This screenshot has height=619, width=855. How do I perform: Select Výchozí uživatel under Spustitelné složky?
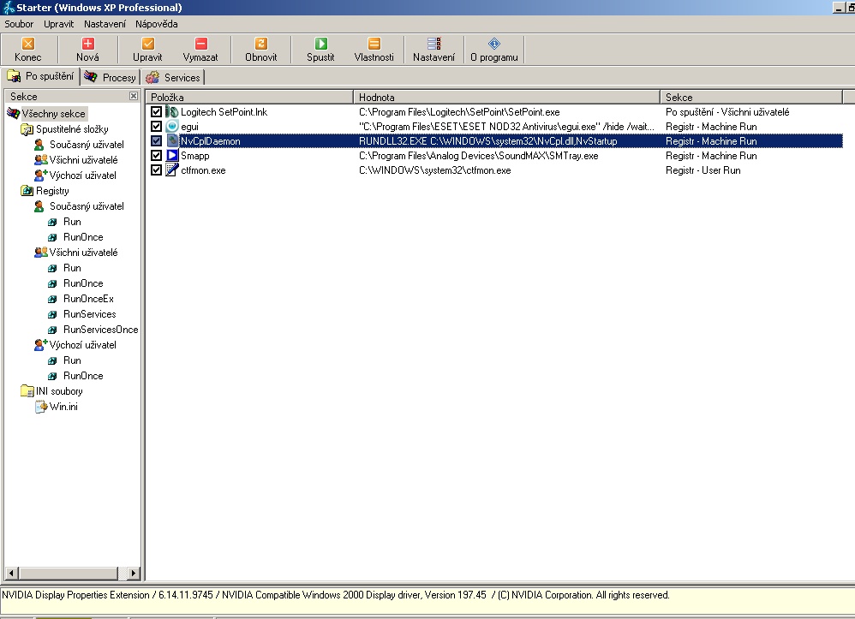(83, 176)
